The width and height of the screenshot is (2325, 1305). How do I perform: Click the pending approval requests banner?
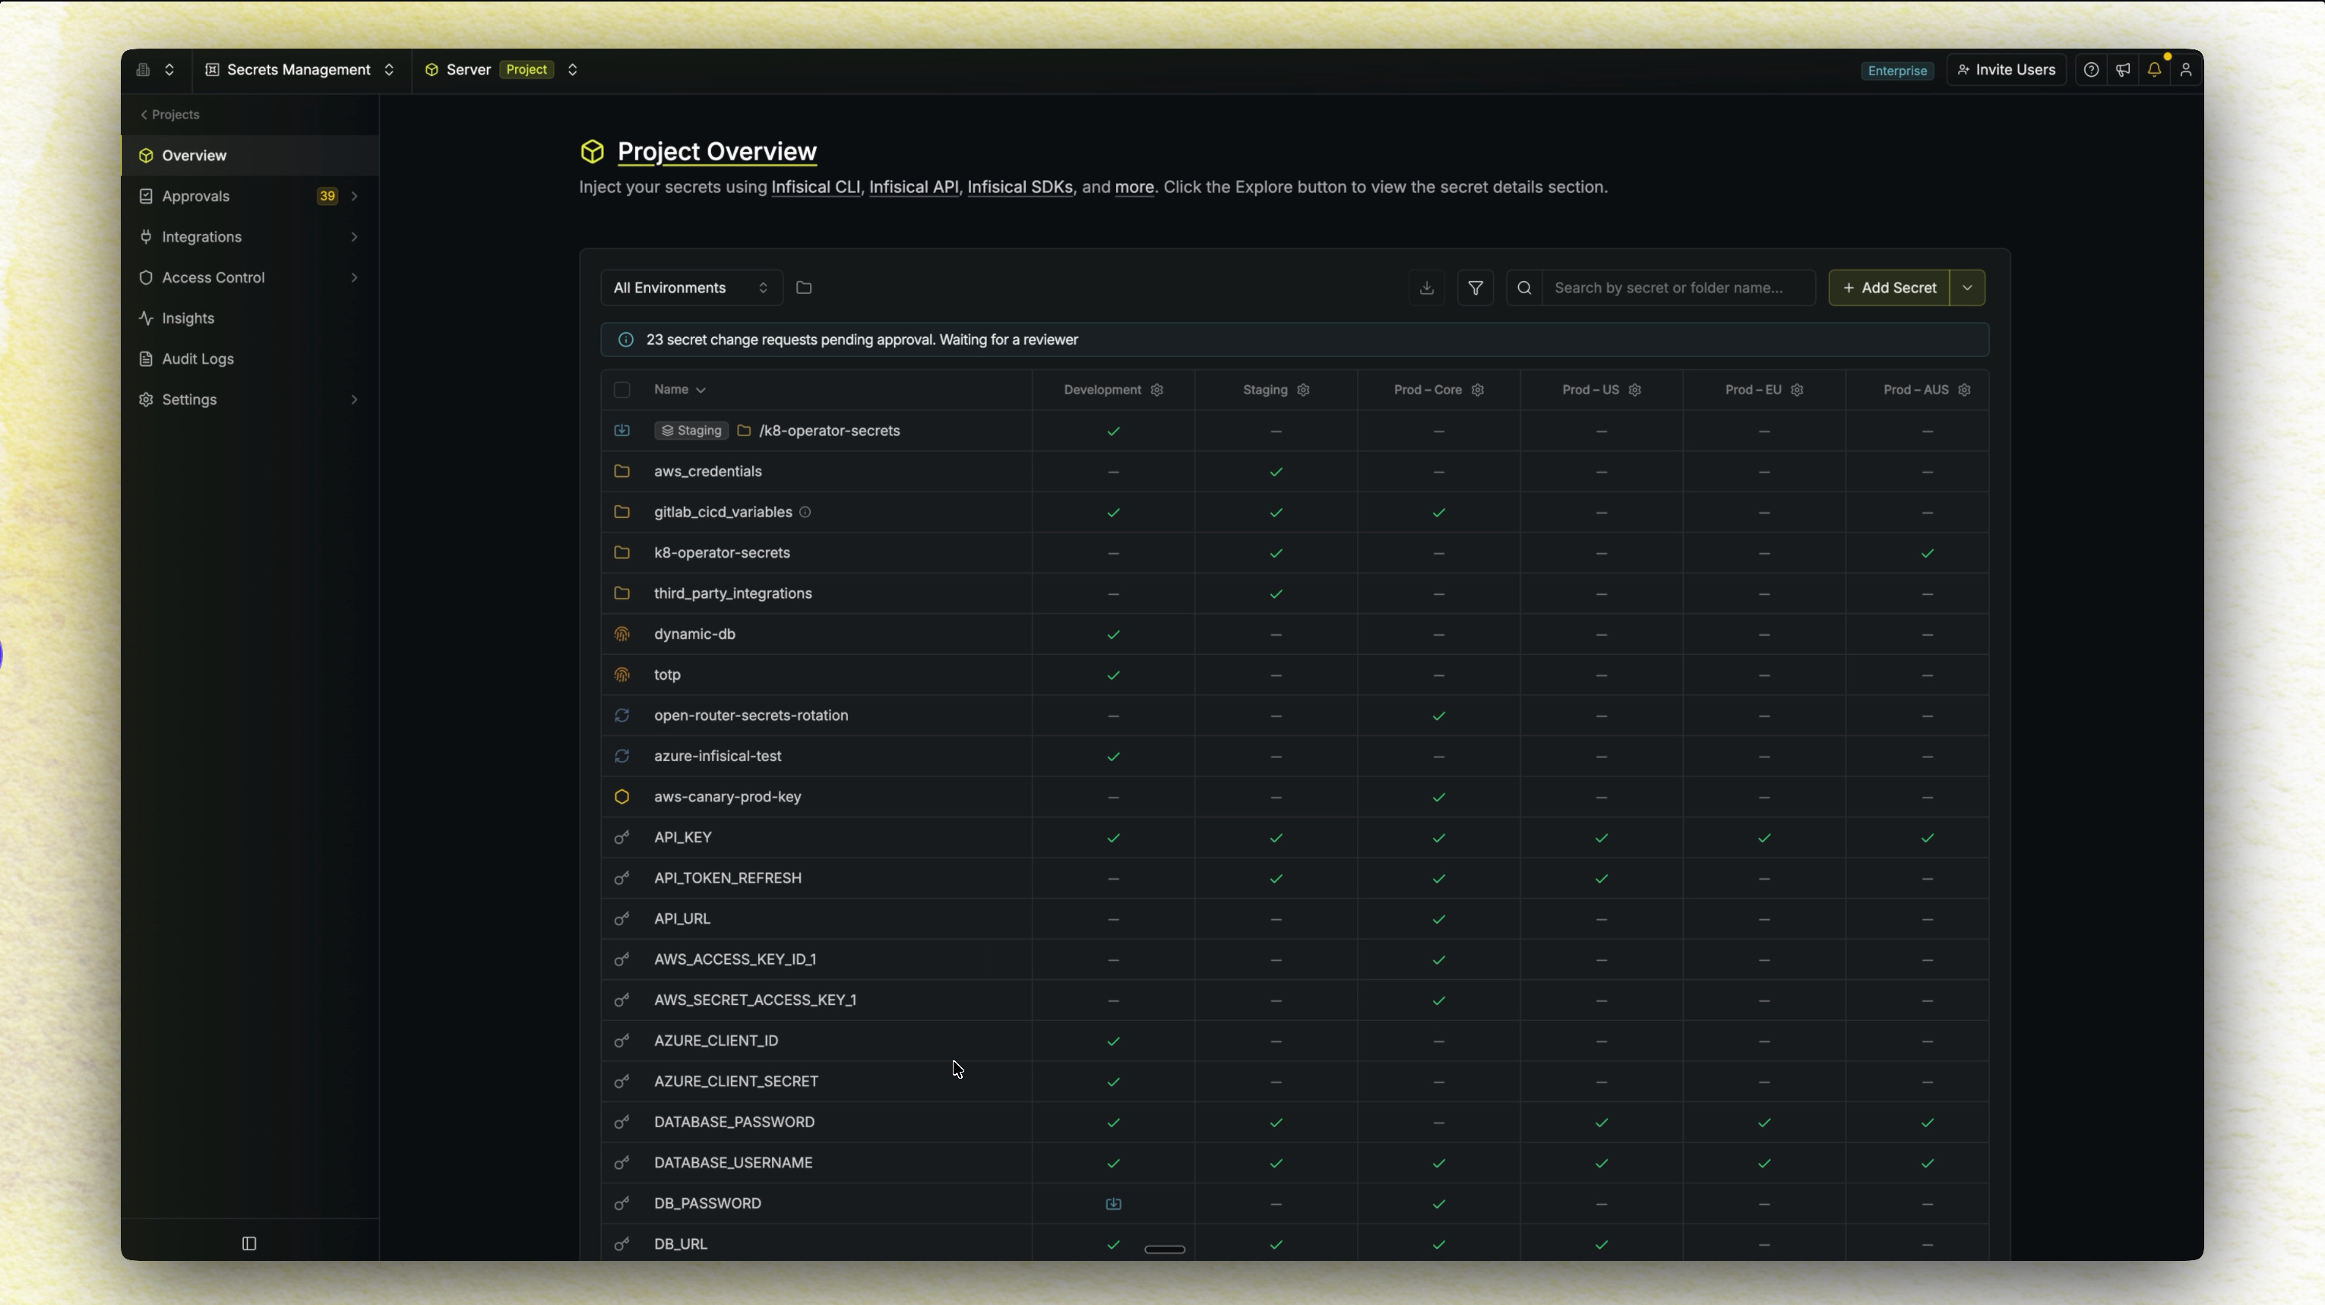coord(1294,340)
